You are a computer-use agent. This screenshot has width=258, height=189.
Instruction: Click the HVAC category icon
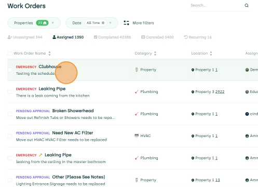pyautogui.click(x=137, y=136)
